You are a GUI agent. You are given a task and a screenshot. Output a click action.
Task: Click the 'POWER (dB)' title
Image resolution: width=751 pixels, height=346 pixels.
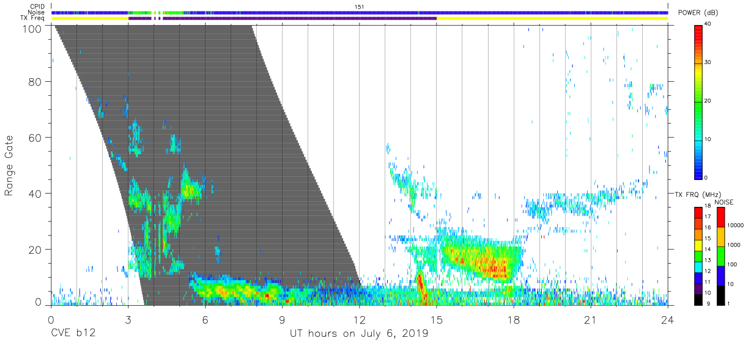pos(698,13)
